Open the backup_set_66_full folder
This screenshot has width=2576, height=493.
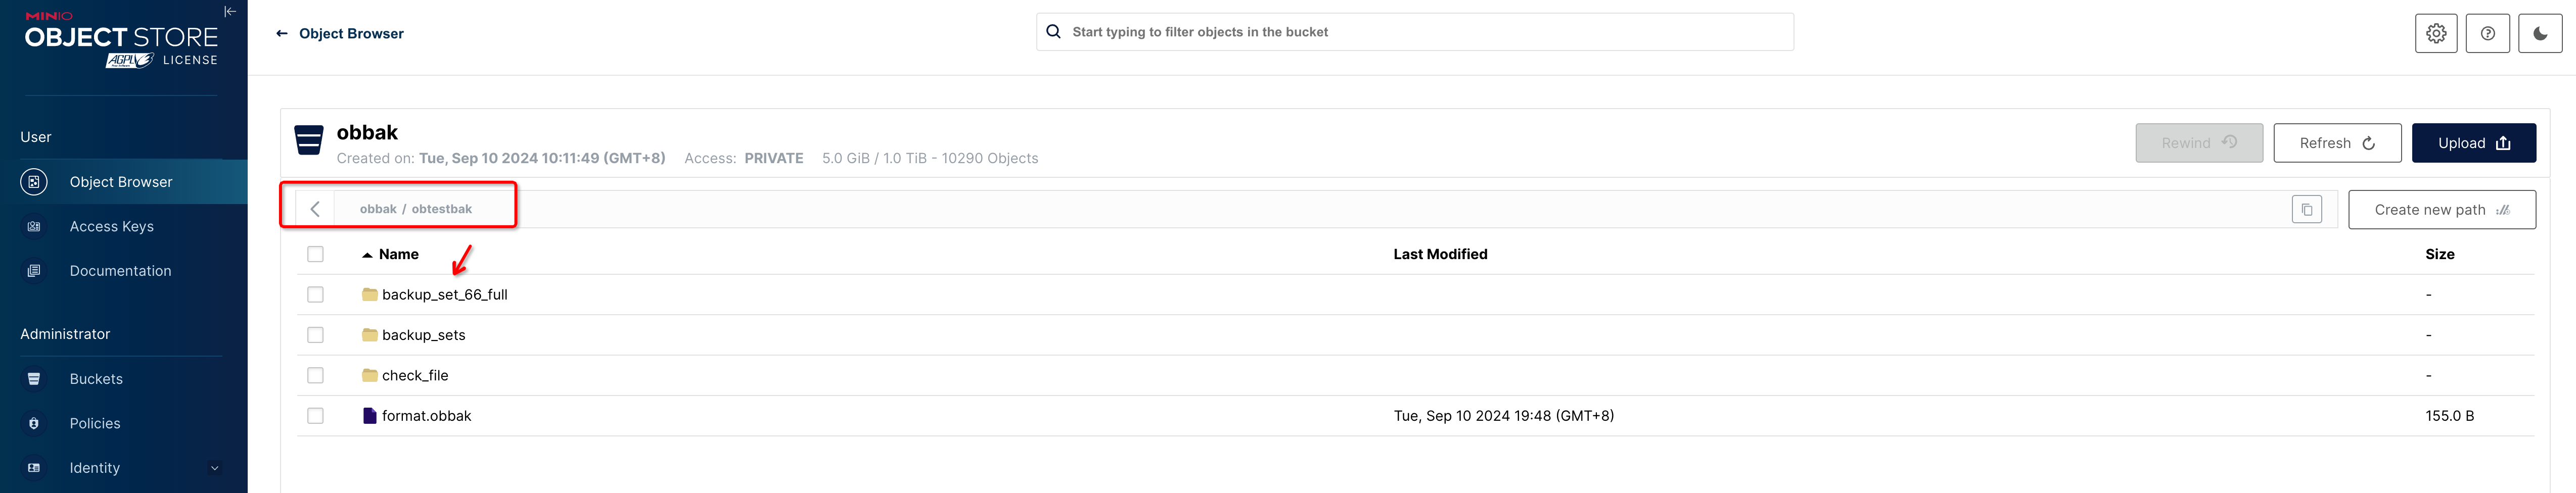444,295
